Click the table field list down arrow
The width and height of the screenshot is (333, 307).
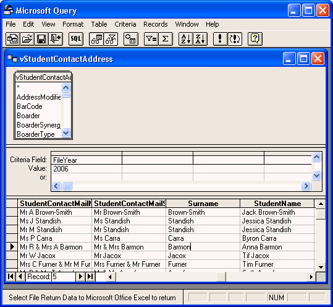point(66,133)
